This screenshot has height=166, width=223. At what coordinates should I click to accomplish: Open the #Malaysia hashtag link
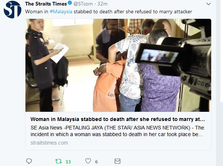pos(61,12)
